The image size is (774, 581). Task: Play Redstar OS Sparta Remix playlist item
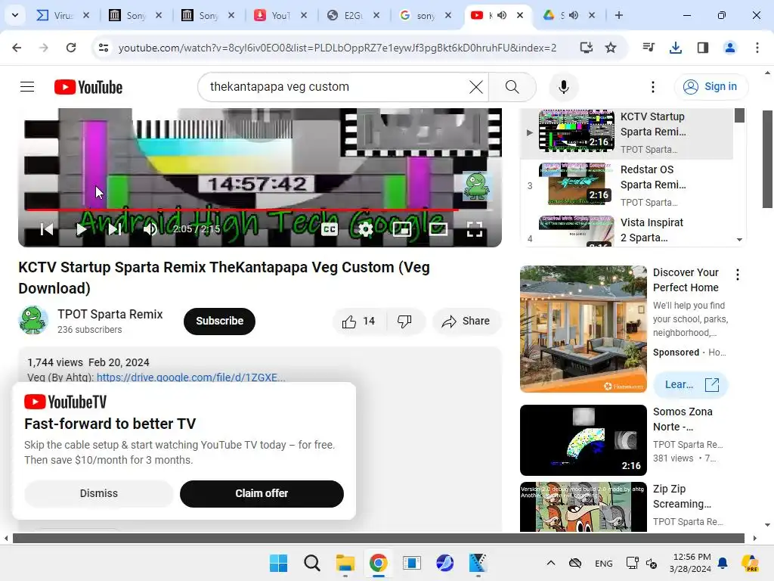(628, 185)
